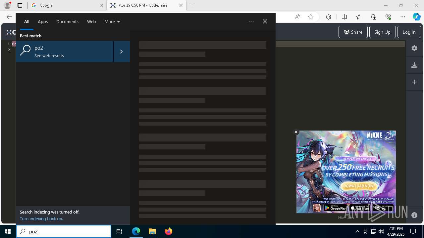The width and height of the screenshot is (424, 238).
Task: Open Edge Collections icon
Action: click(374, 17)
